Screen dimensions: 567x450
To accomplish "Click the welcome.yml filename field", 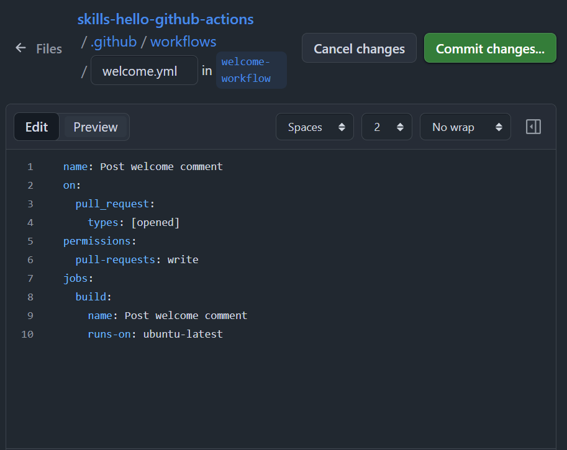I will coord(144,71).
